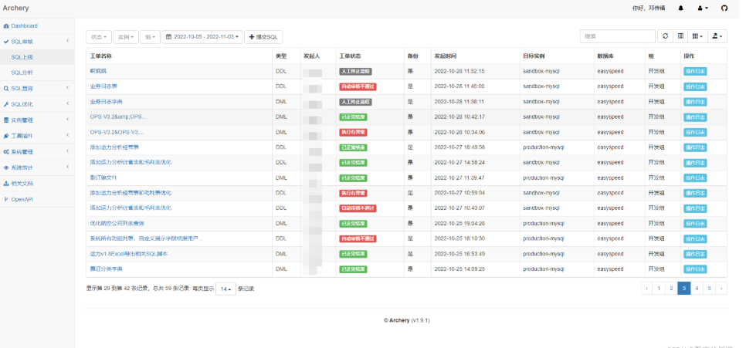Screen dimensions: 746x348
Task: Expand SQL查询 menu chevron
Action: click(68, 88)
